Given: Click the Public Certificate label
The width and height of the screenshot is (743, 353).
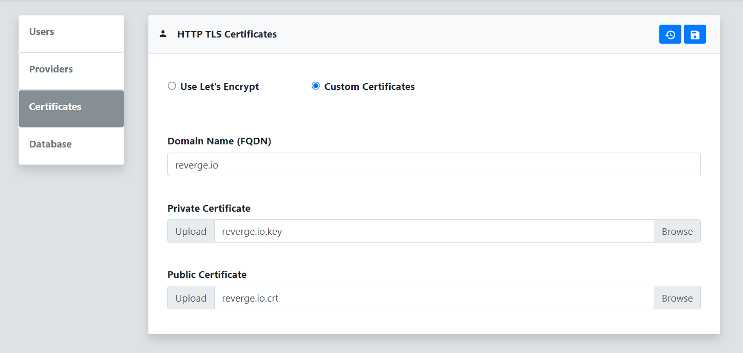Looking at the screenshot, I should [207, 275].
